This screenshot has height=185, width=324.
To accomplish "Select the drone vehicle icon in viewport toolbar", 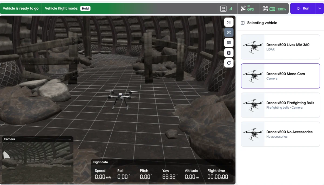I will click(229, 33).
